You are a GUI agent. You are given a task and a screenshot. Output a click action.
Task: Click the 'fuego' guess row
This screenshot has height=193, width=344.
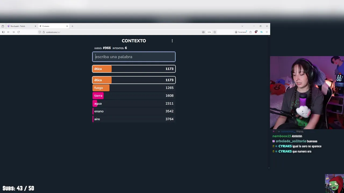pyautogui.click(x=134, y=88)
